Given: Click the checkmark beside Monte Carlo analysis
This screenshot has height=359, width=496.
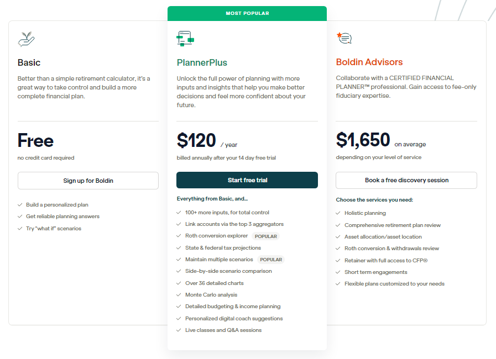Looking at the screenshot, I should click(178, 294).
